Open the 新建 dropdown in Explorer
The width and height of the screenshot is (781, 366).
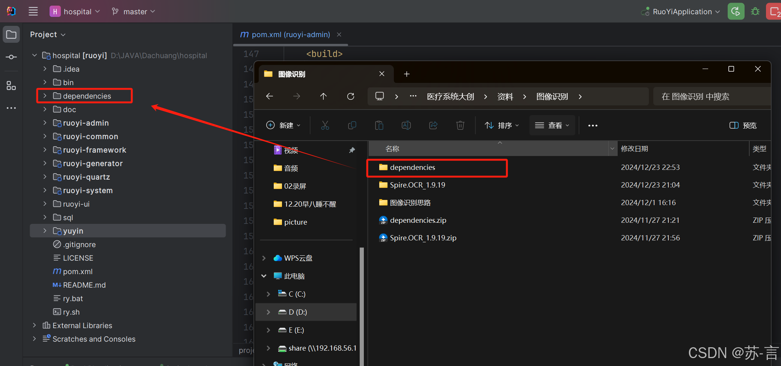point(283,125)
